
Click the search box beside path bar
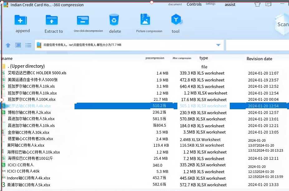(x=258, y=45)
